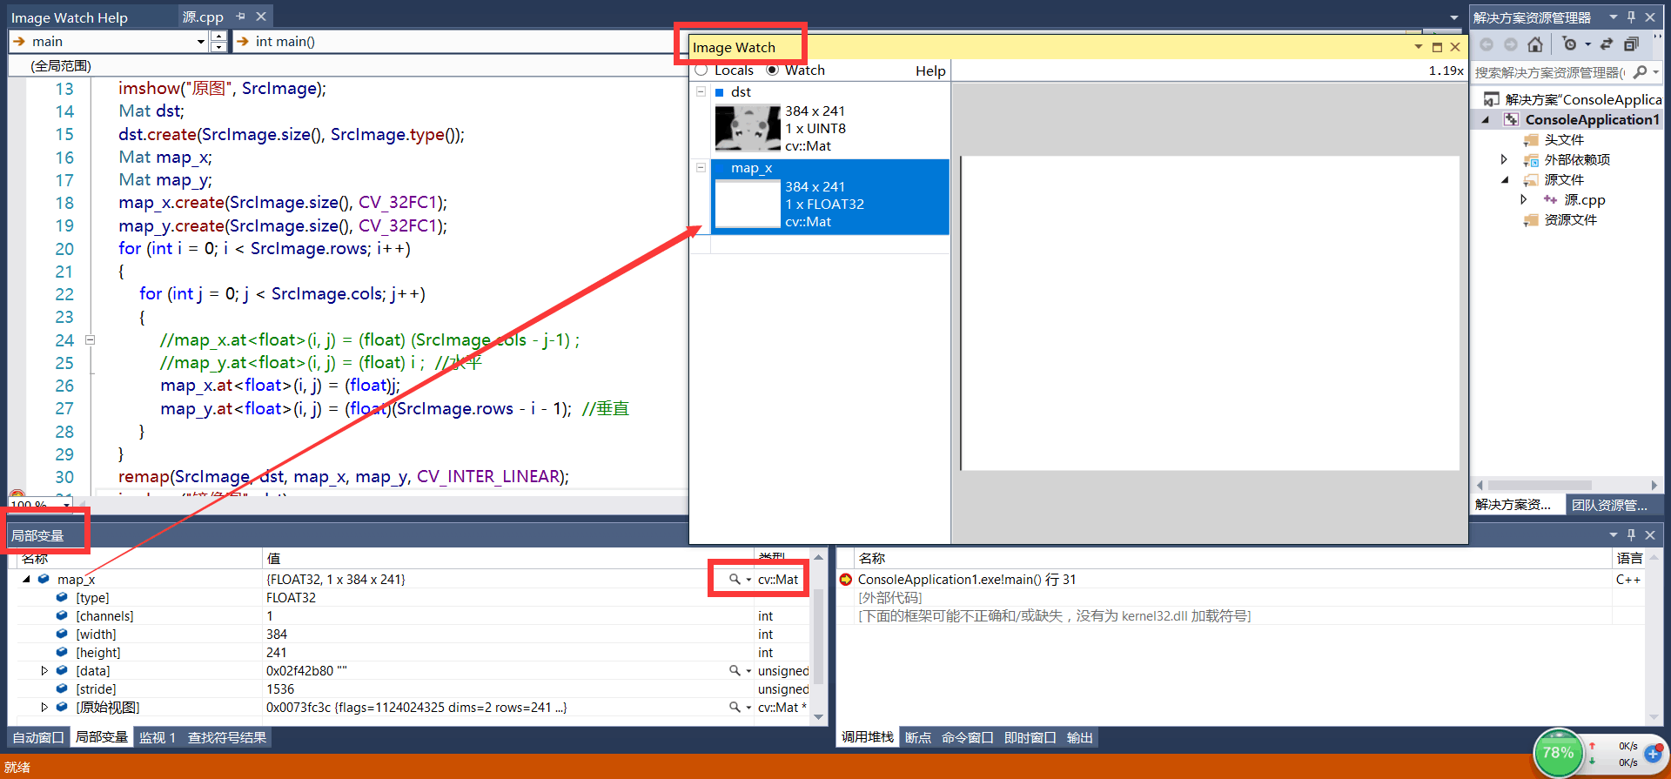
Task: Open Solution Explorer search options dropdown
Action: tap(1656, 72)
